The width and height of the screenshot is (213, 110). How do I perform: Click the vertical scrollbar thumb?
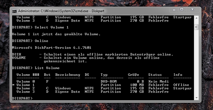pos(197,27)
